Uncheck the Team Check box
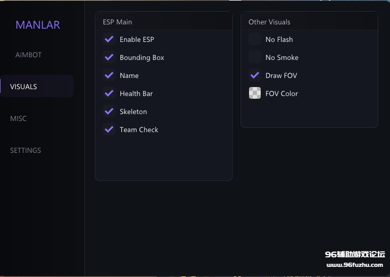This screenshot has height=277, width=390. [x=109, y=129]
